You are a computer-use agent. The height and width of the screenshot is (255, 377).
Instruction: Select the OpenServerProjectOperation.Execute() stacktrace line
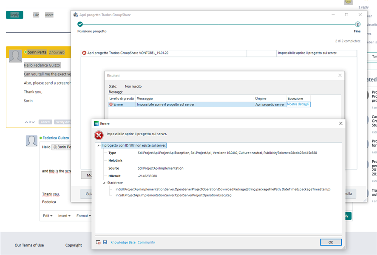click(x=173, y=195)
